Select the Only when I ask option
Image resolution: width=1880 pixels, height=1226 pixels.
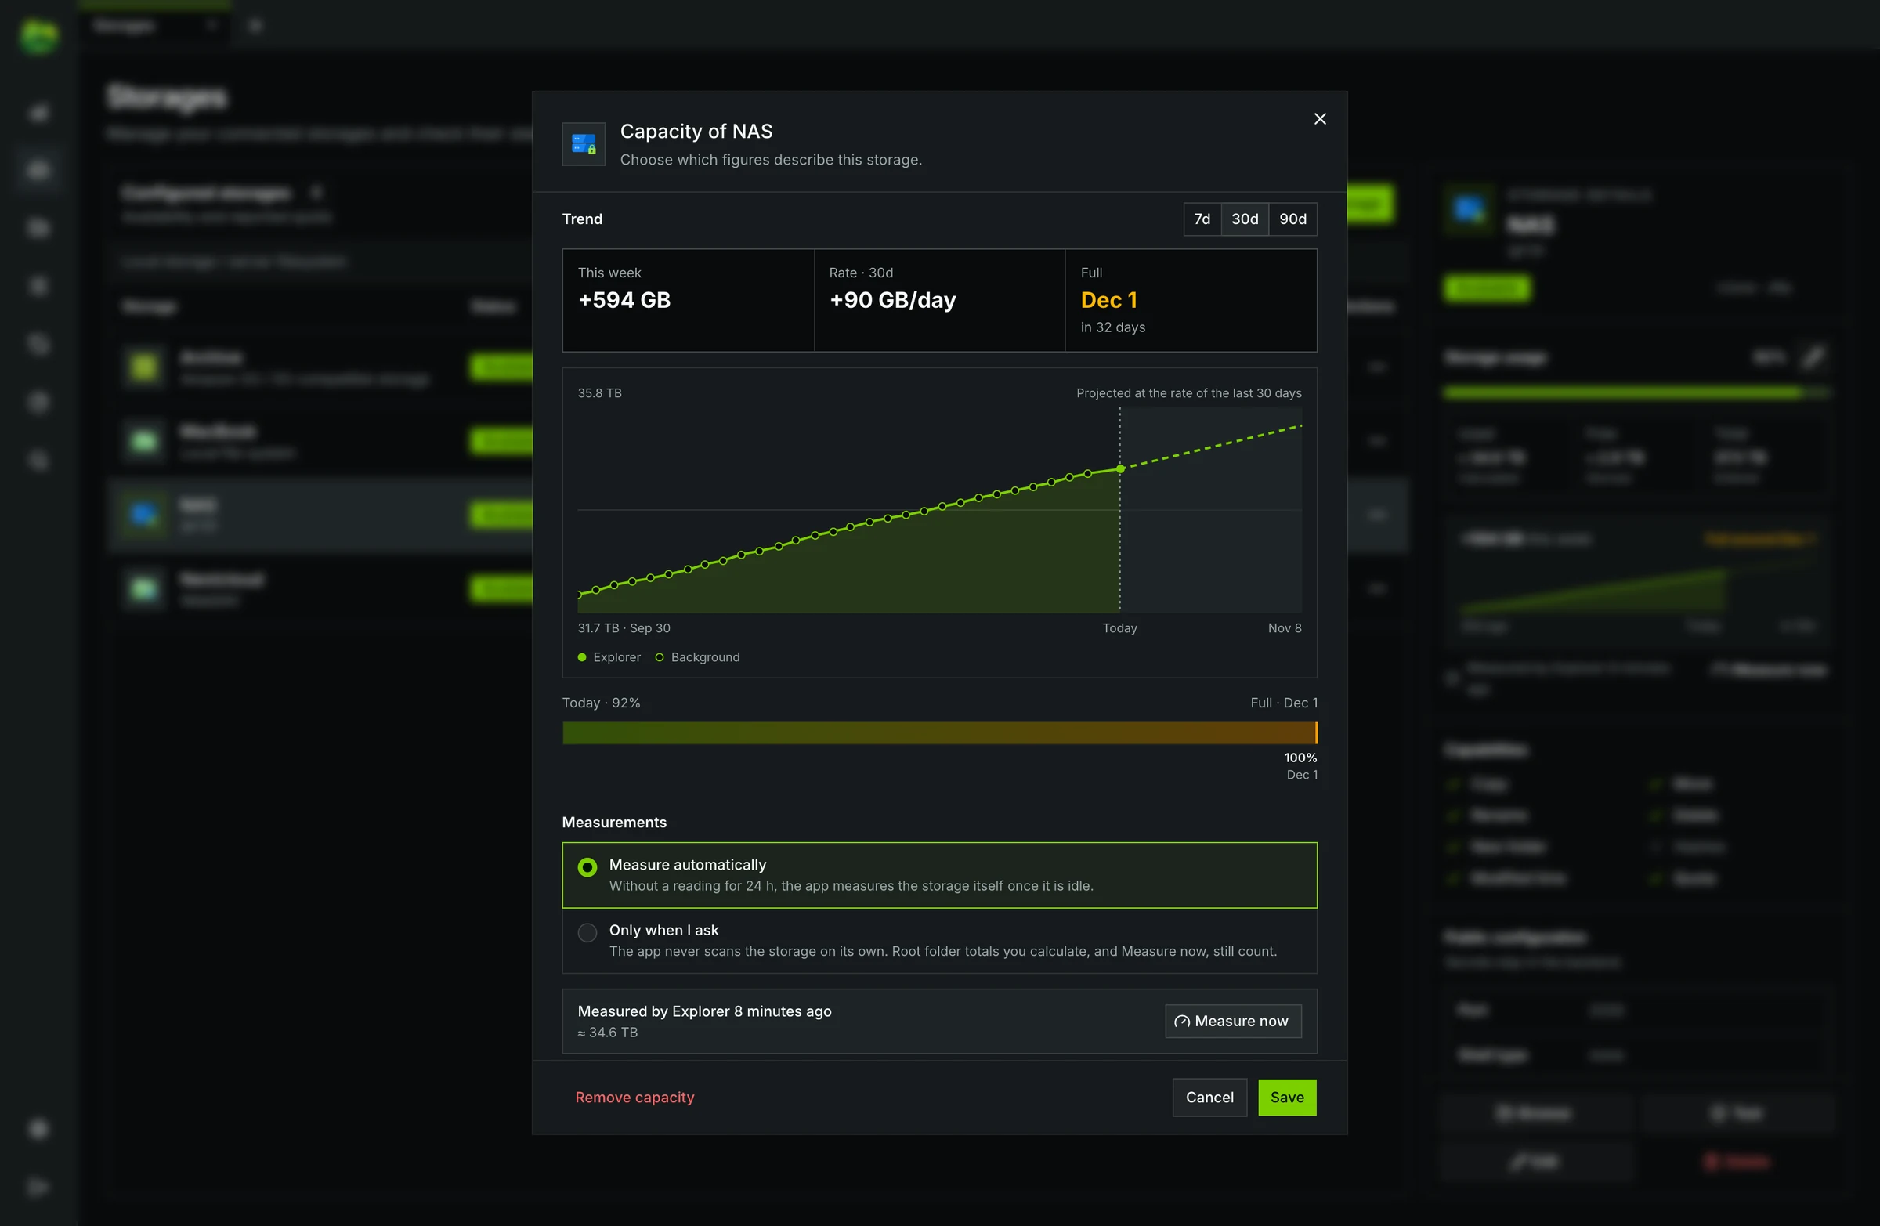pos(939,940)
